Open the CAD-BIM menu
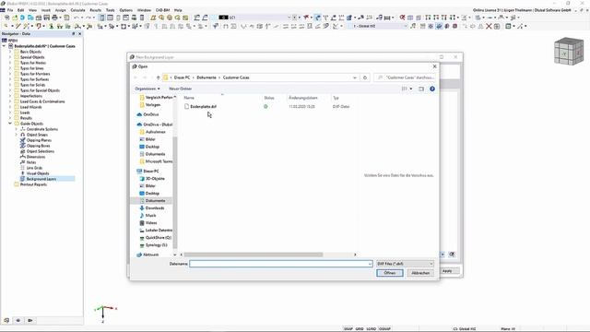The height and width of the screenshot is (332, 590). tap(163, 10)
